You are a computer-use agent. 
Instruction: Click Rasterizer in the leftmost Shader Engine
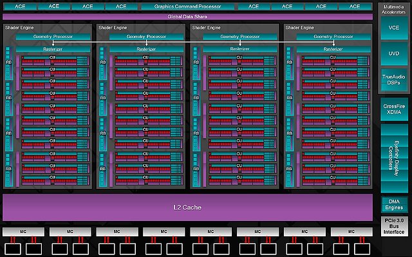pos(53,49)
